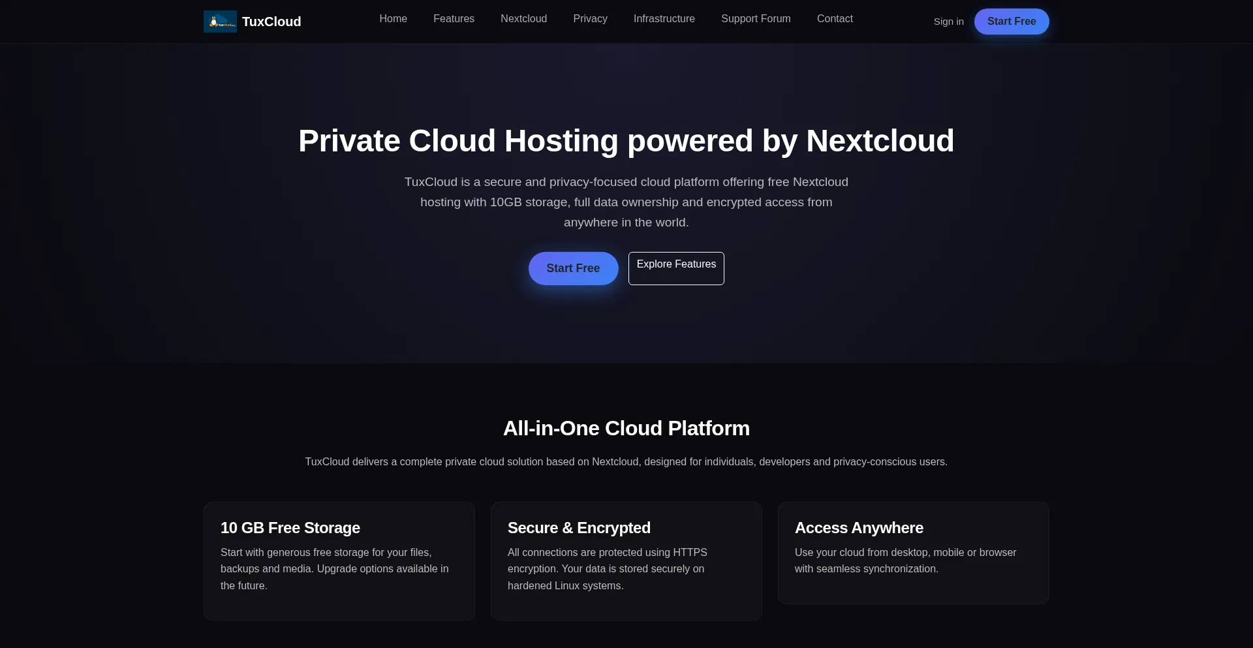The height and width of the screenshot is (648, 1253).
Task: Open the Home nav item
Action: [x=393, y=19]
